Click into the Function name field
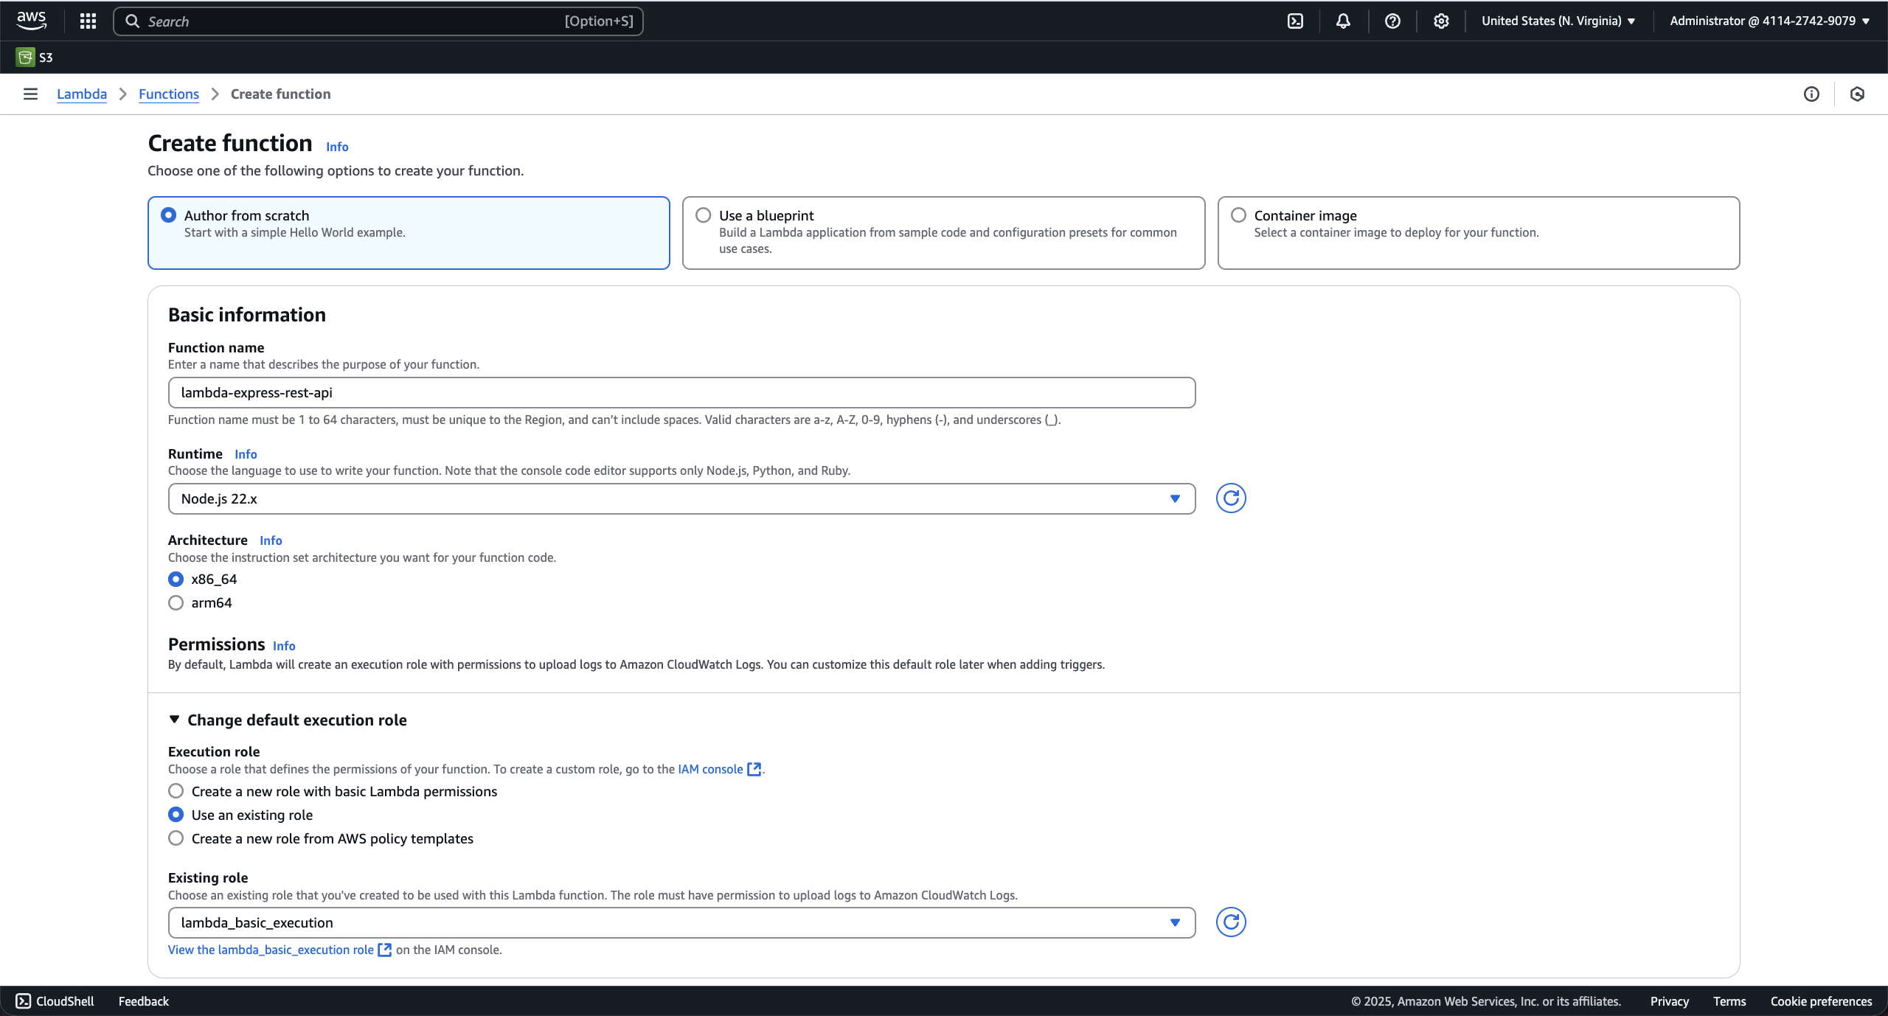 681,392
